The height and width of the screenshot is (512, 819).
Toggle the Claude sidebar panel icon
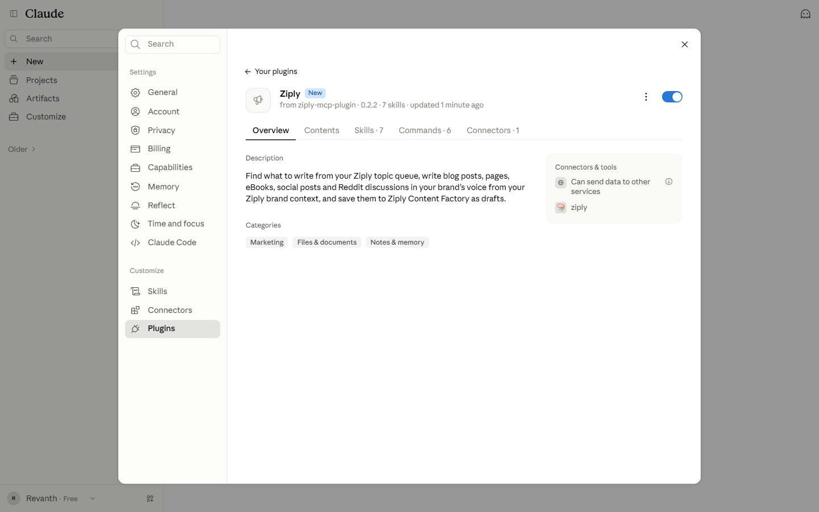coord(14,14)
